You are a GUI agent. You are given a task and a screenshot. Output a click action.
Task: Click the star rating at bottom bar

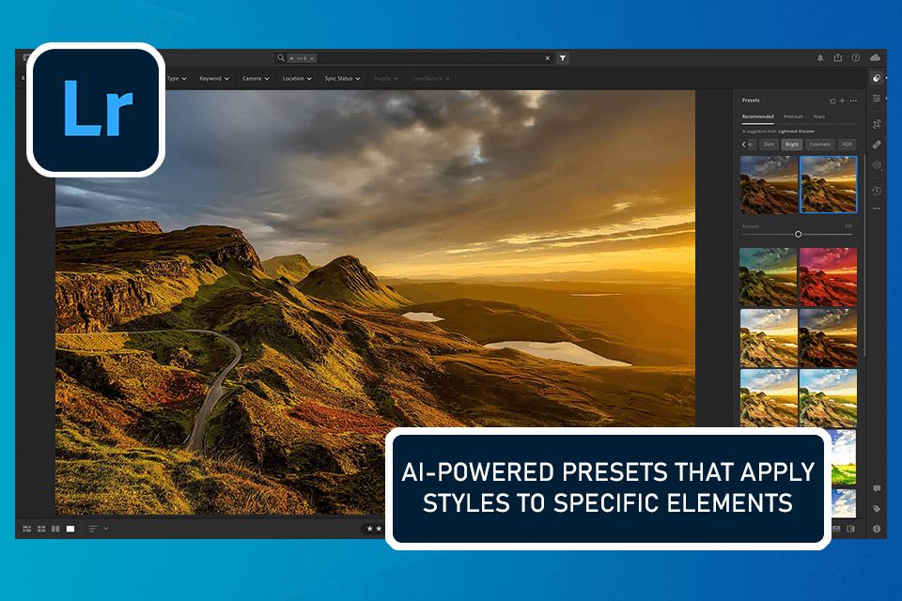[374, 529]
